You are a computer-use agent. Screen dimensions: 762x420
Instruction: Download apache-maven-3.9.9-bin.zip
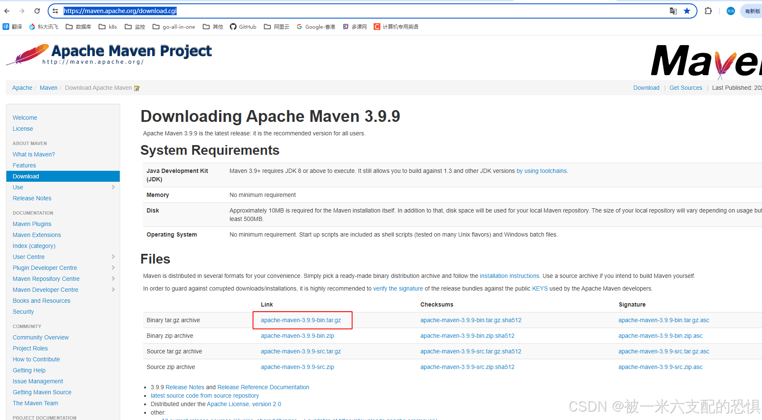297,336
